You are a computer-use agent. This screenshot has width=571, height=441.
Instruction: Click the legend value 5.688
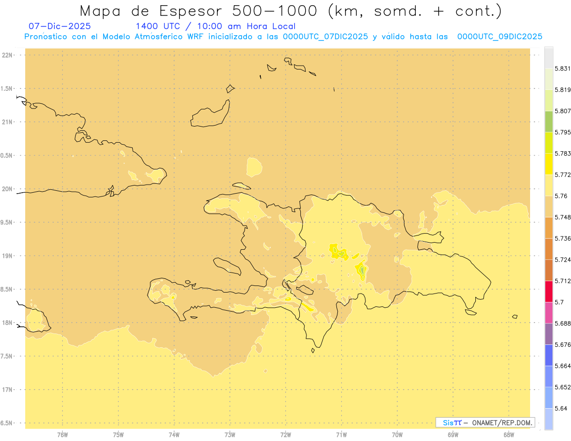pyautogui.click(x=563, y=323)
